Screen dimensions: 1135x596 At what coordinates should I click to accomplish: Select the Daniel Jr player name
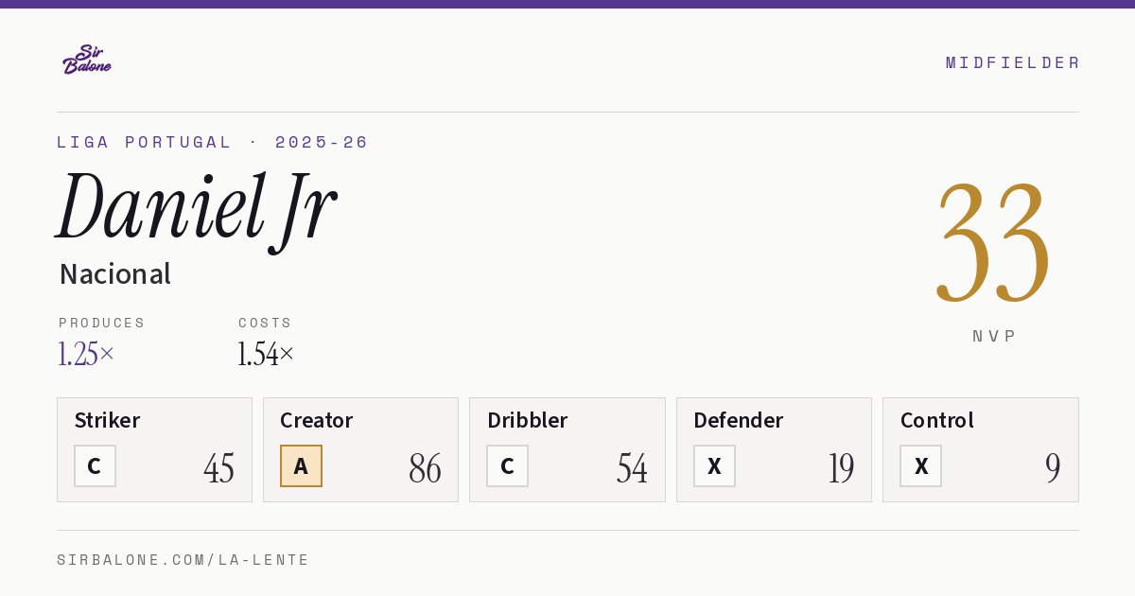click(x=197, y=208)
